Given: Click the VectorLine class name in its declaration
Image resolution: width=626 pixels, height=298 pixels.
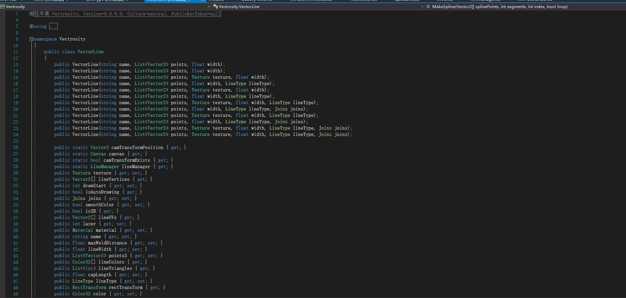Looking at the screenshot, I should click(x=90, y=52).
